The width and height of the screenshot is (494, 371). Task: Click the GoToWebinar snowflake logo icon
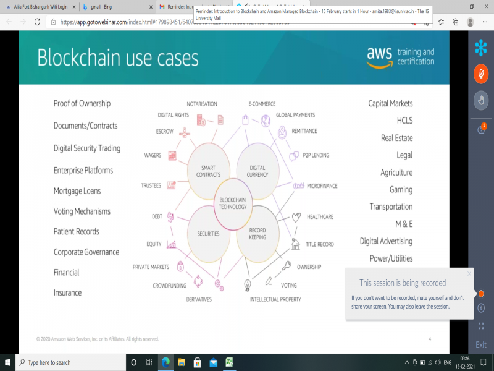[x=480, y=48]
